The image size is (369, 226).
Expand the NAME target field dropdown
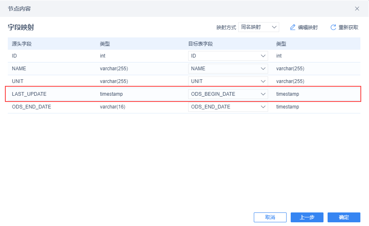[228, 69]
